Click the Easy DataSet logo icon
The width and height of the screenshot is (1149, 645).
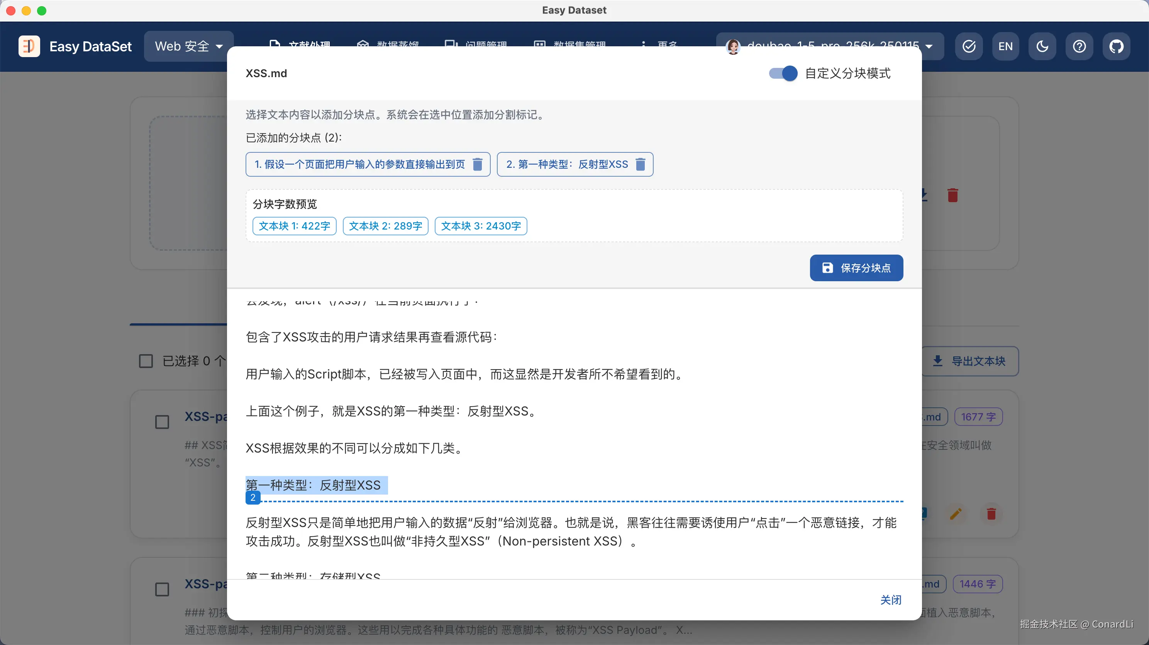29,46
